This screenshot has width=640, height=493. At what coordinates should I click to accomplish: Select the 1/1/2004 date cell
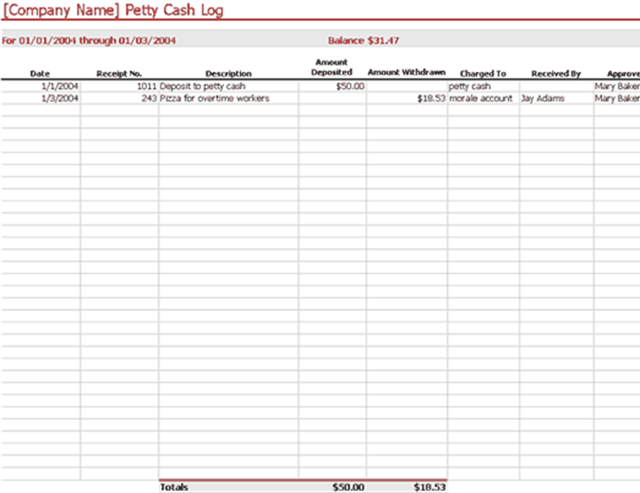59,86
